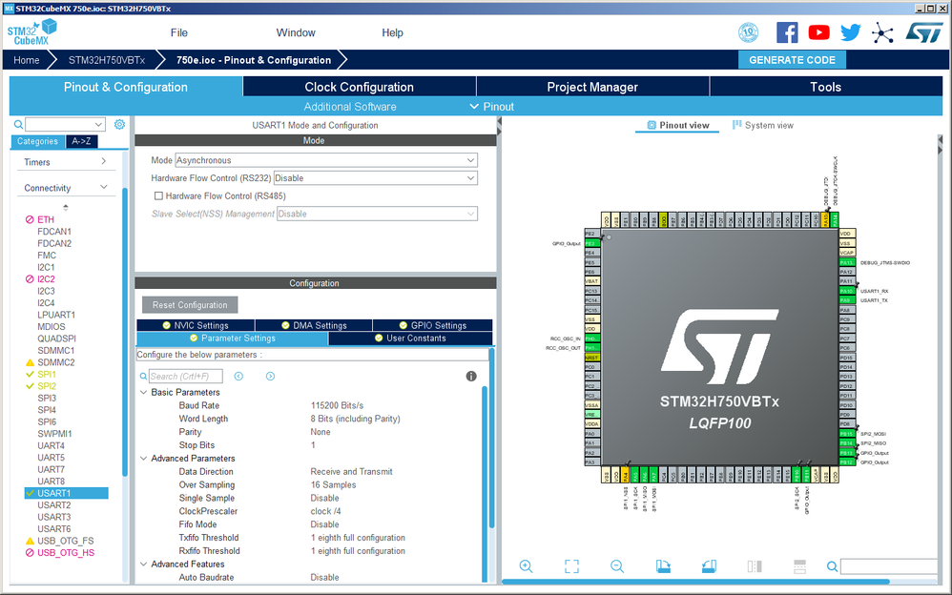Collapse the Advanced Features group

tap(144, 564)
